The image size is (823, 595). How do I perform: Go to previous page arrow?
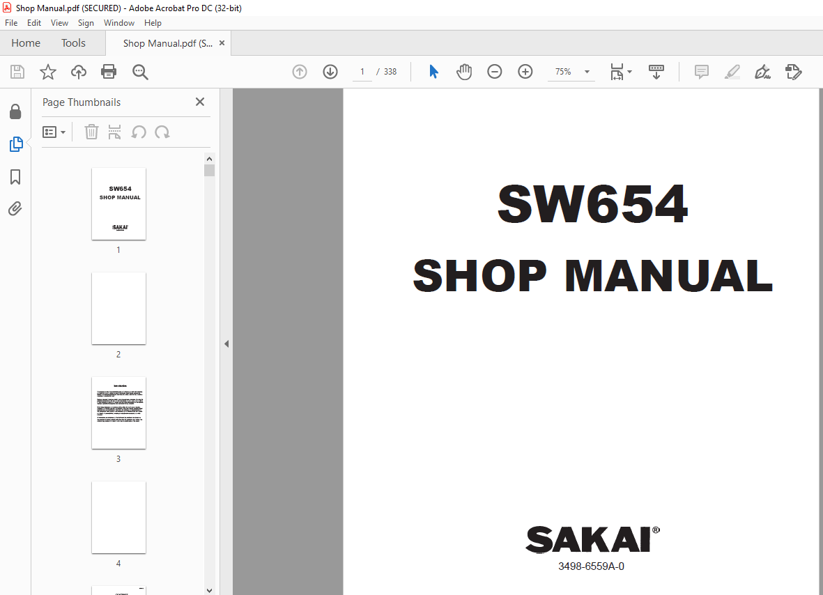(300, 72)
